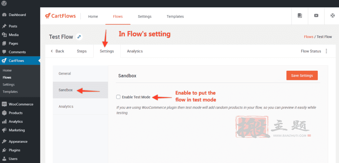Follow the Flows breadcrumb link
The image size is (339, 163).
click(x=309, y=37)
